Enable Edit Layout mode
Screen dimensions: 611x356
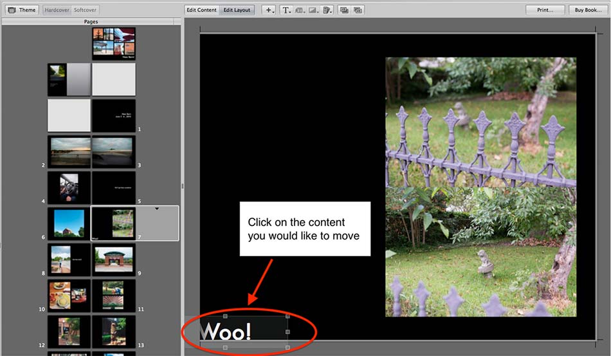(237, 10)
